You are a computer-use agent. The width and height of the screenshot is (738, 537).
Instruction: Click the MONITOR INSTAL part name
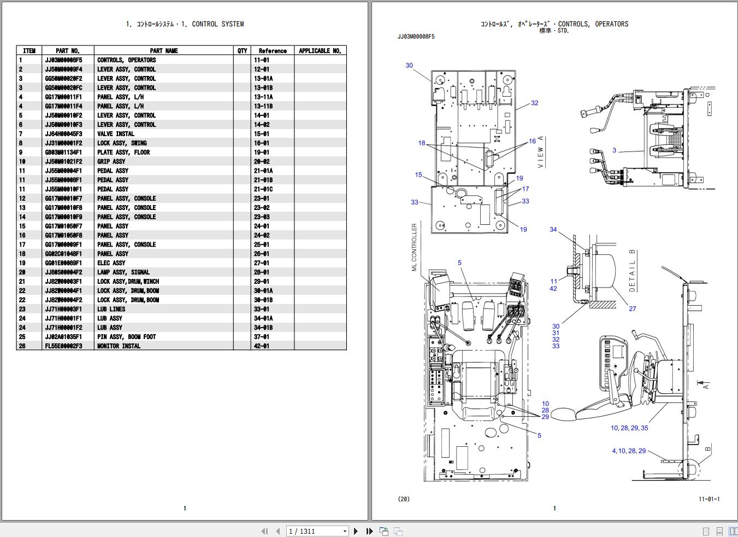119,346
